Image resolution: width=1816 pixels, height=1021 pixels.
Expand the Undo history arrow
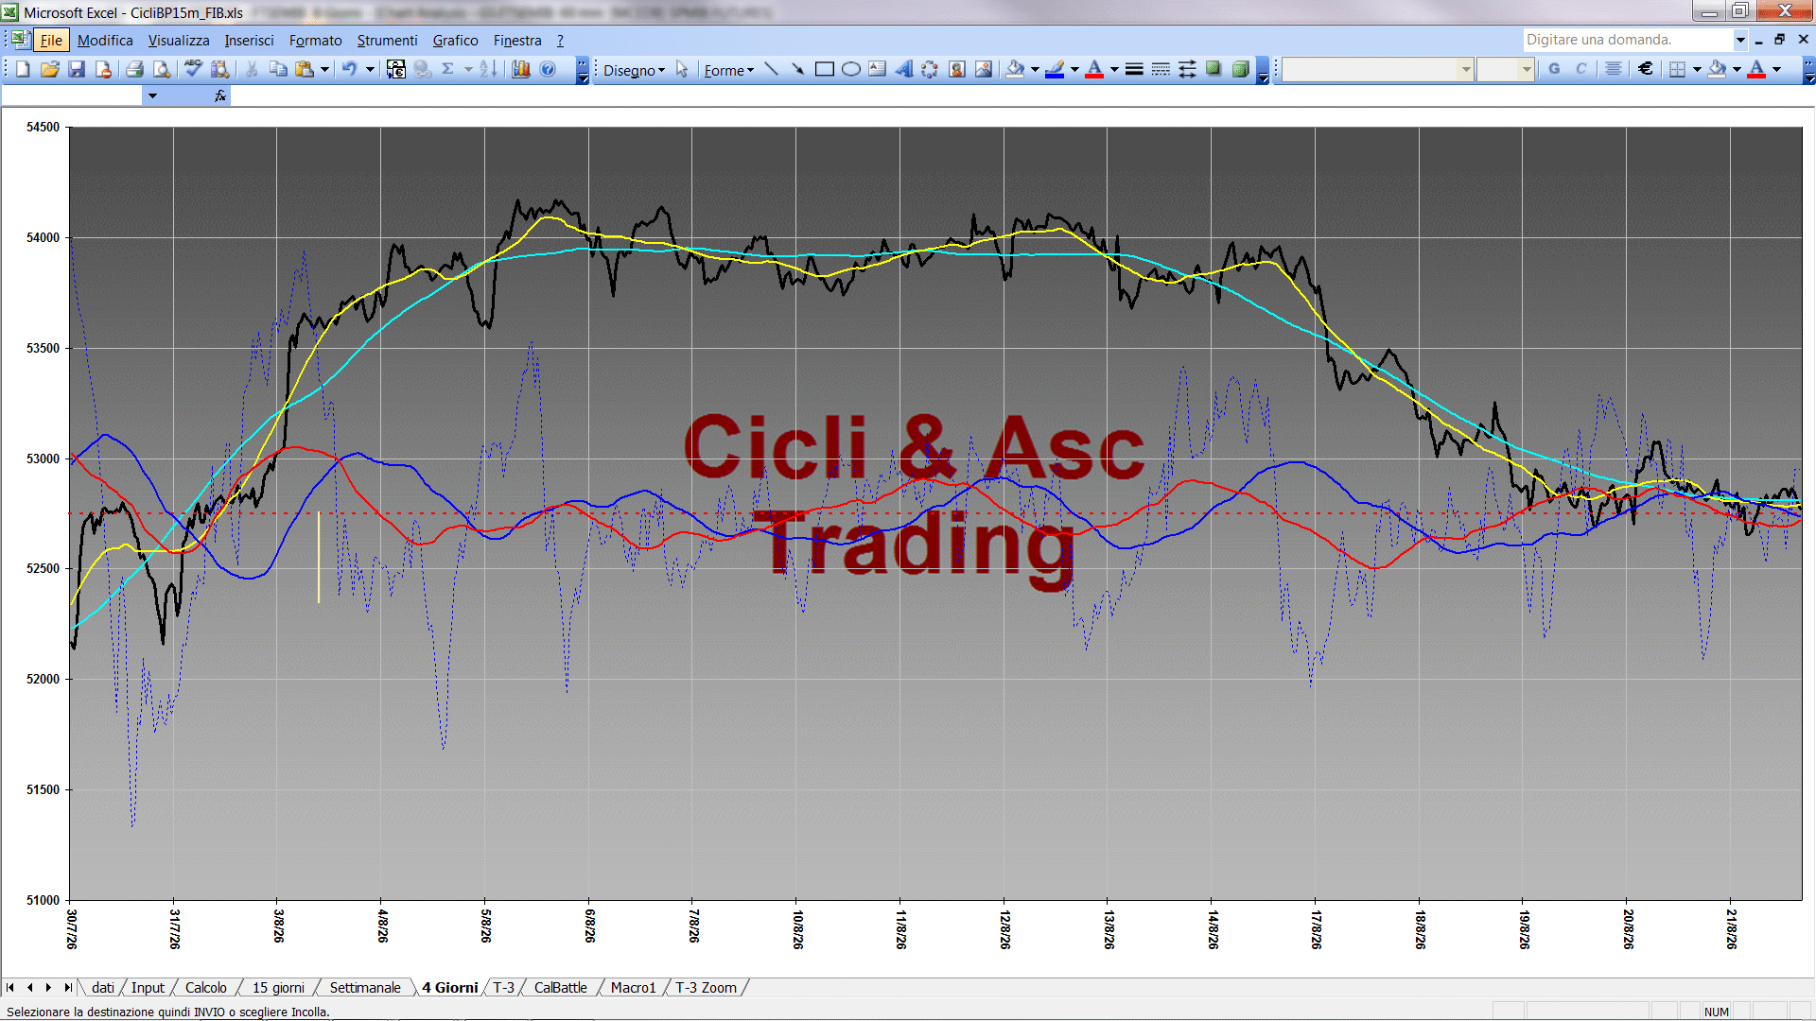pos(370,69)
